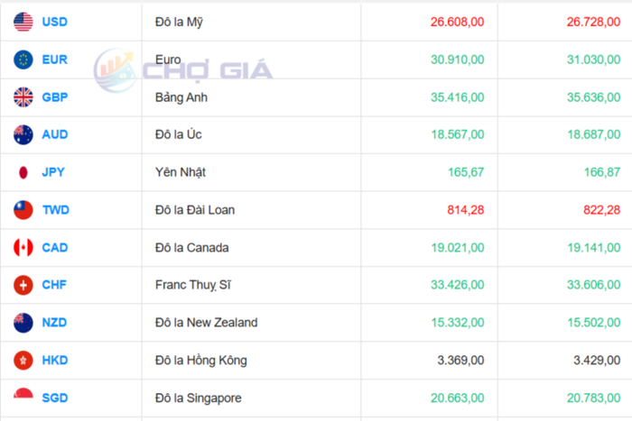Image resolution: width=632 pixels, height=421 pixels.
Task: Click the Japan flag icon
Action: click(23, 172)
